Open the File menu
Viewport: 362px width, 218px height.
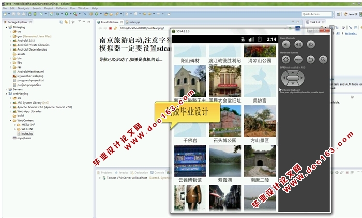point(4,8)
